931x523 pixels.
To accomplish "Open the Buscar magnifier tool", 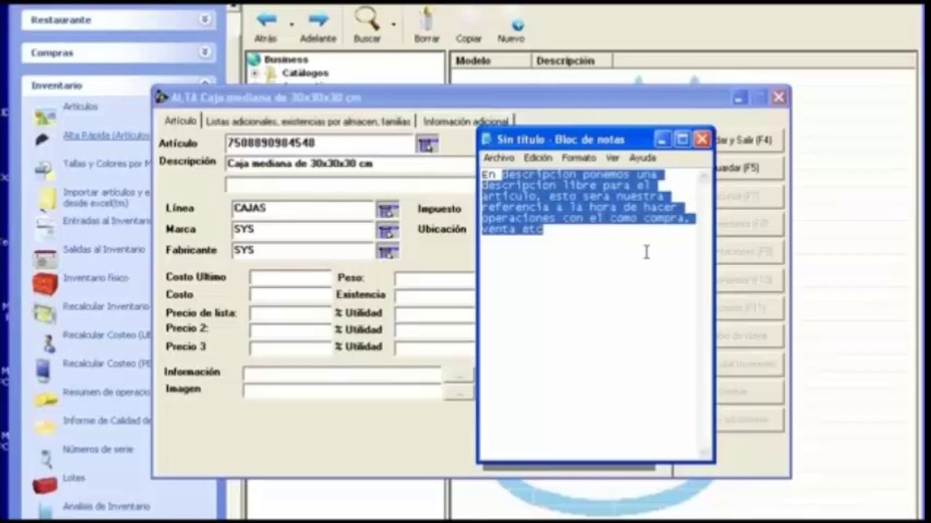I will click(367, 20).
